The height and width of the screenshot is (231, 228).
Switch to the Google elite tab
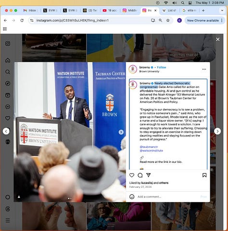[x=190, y=11]
